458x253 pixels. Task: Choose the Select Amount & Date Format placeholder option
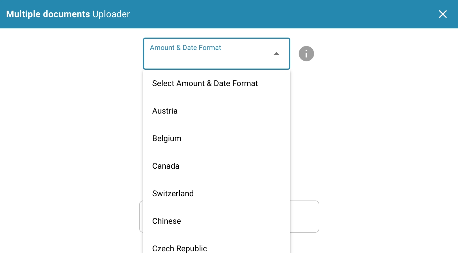click(205, 83)
